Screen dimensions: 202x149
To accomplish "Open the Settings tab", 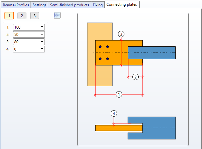I will coord(39,5).
